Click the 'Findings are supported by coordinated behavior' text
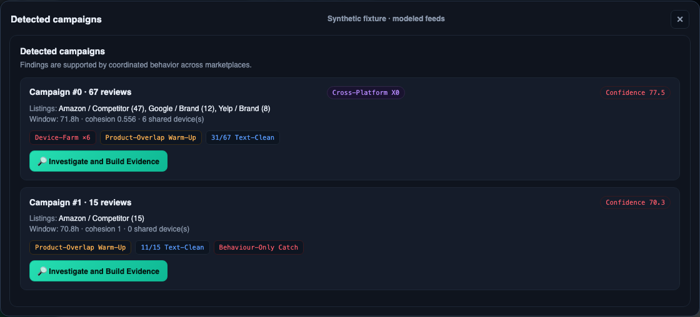Image resolution: width=700 pixels, height=317 pixels. pyautogui.click(x=136, y=65)
